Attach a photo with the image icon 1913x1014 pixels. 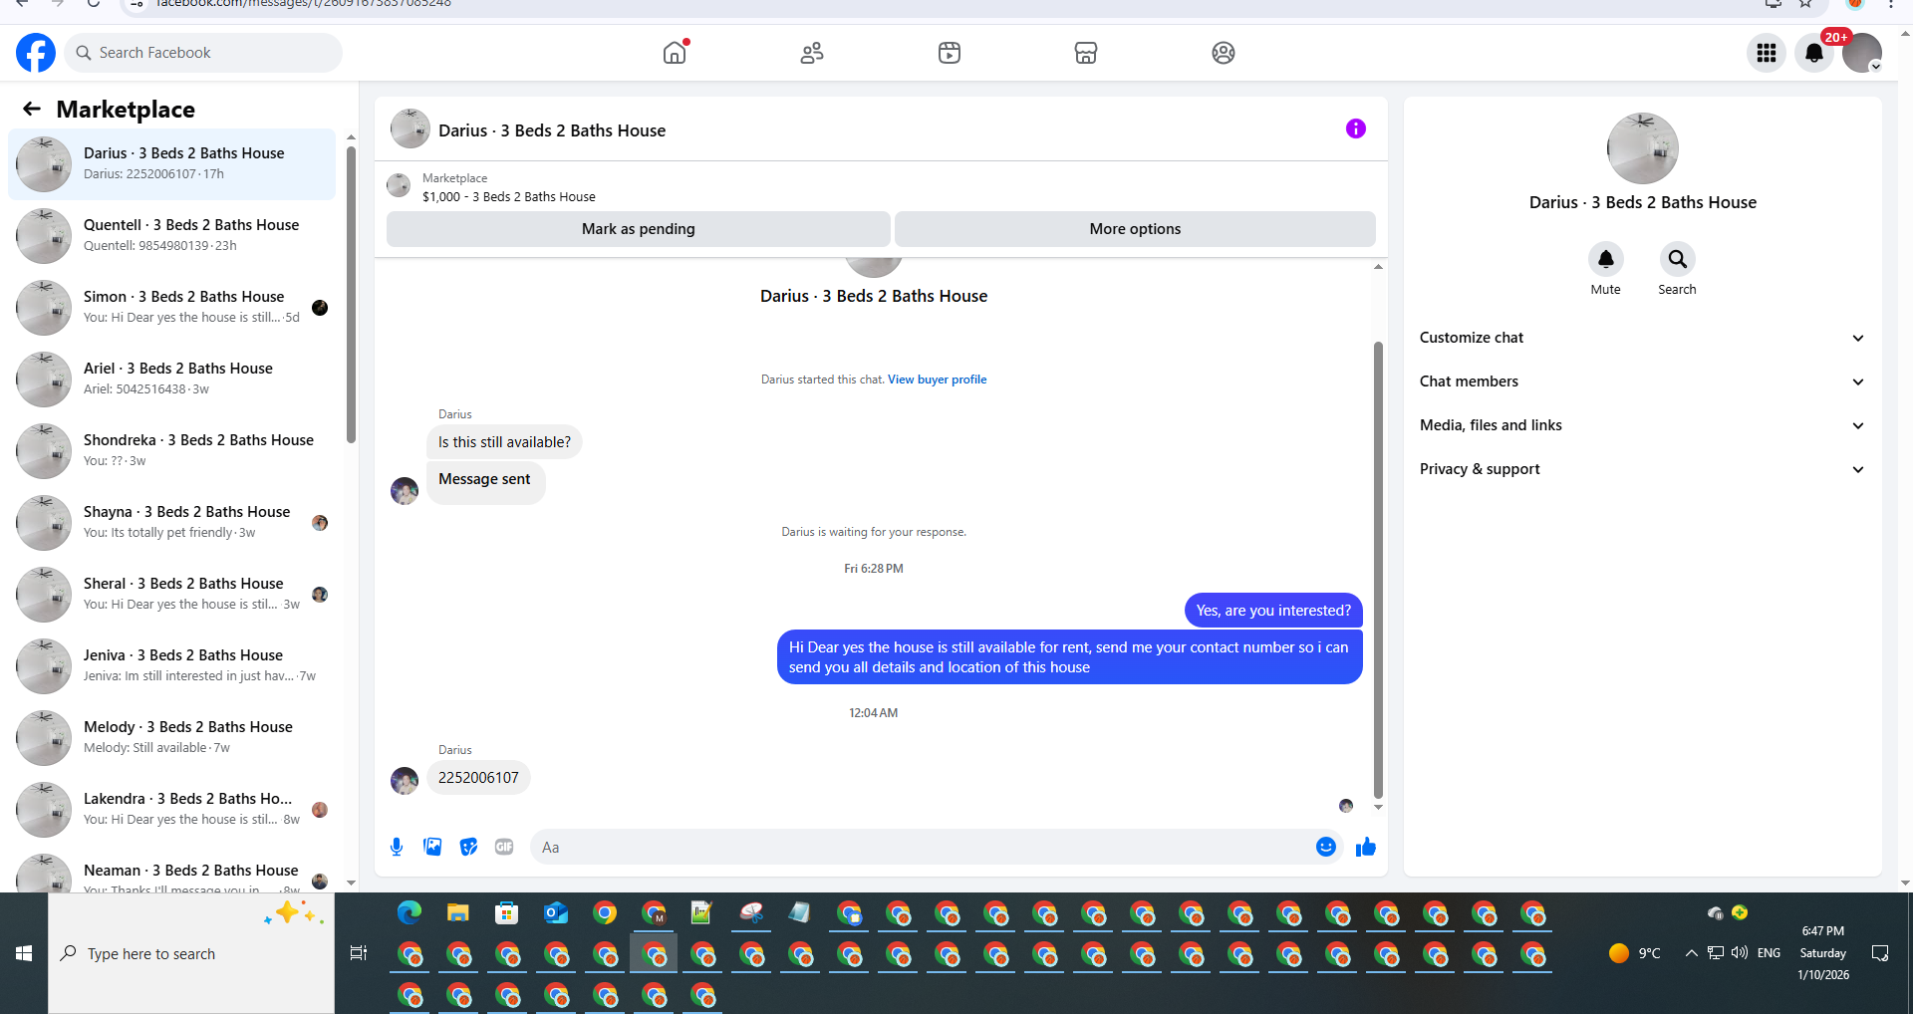[432, 847]
